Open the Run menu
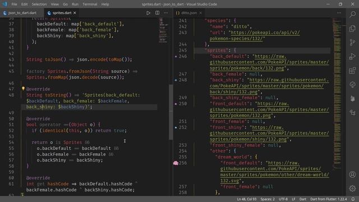 [x=75, y=4]
